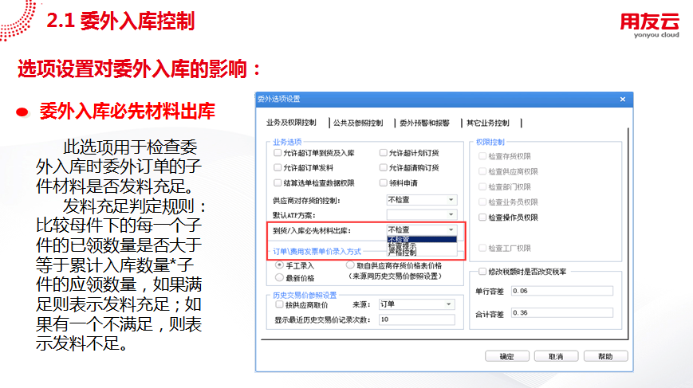Click the 用友云 yonyou cloud logo
The width and height of the screenshot is (693, 388).
[x=650, y=25]
